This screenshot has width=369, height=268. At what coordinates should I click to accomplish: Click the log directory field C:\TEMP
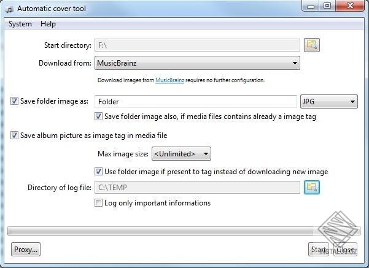197,188
